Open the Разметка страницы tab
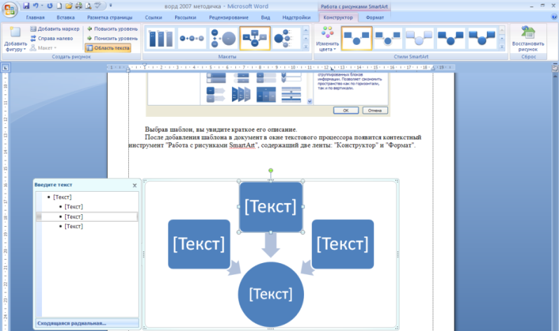Viewport: 559px width, 331px height. click(110, 17)
